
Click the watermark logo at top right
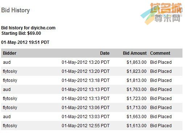point(161,13)
